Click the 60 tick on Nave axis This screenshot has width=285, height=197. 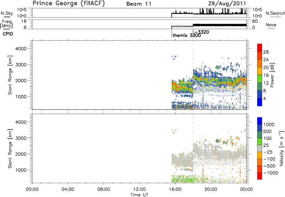255,21
